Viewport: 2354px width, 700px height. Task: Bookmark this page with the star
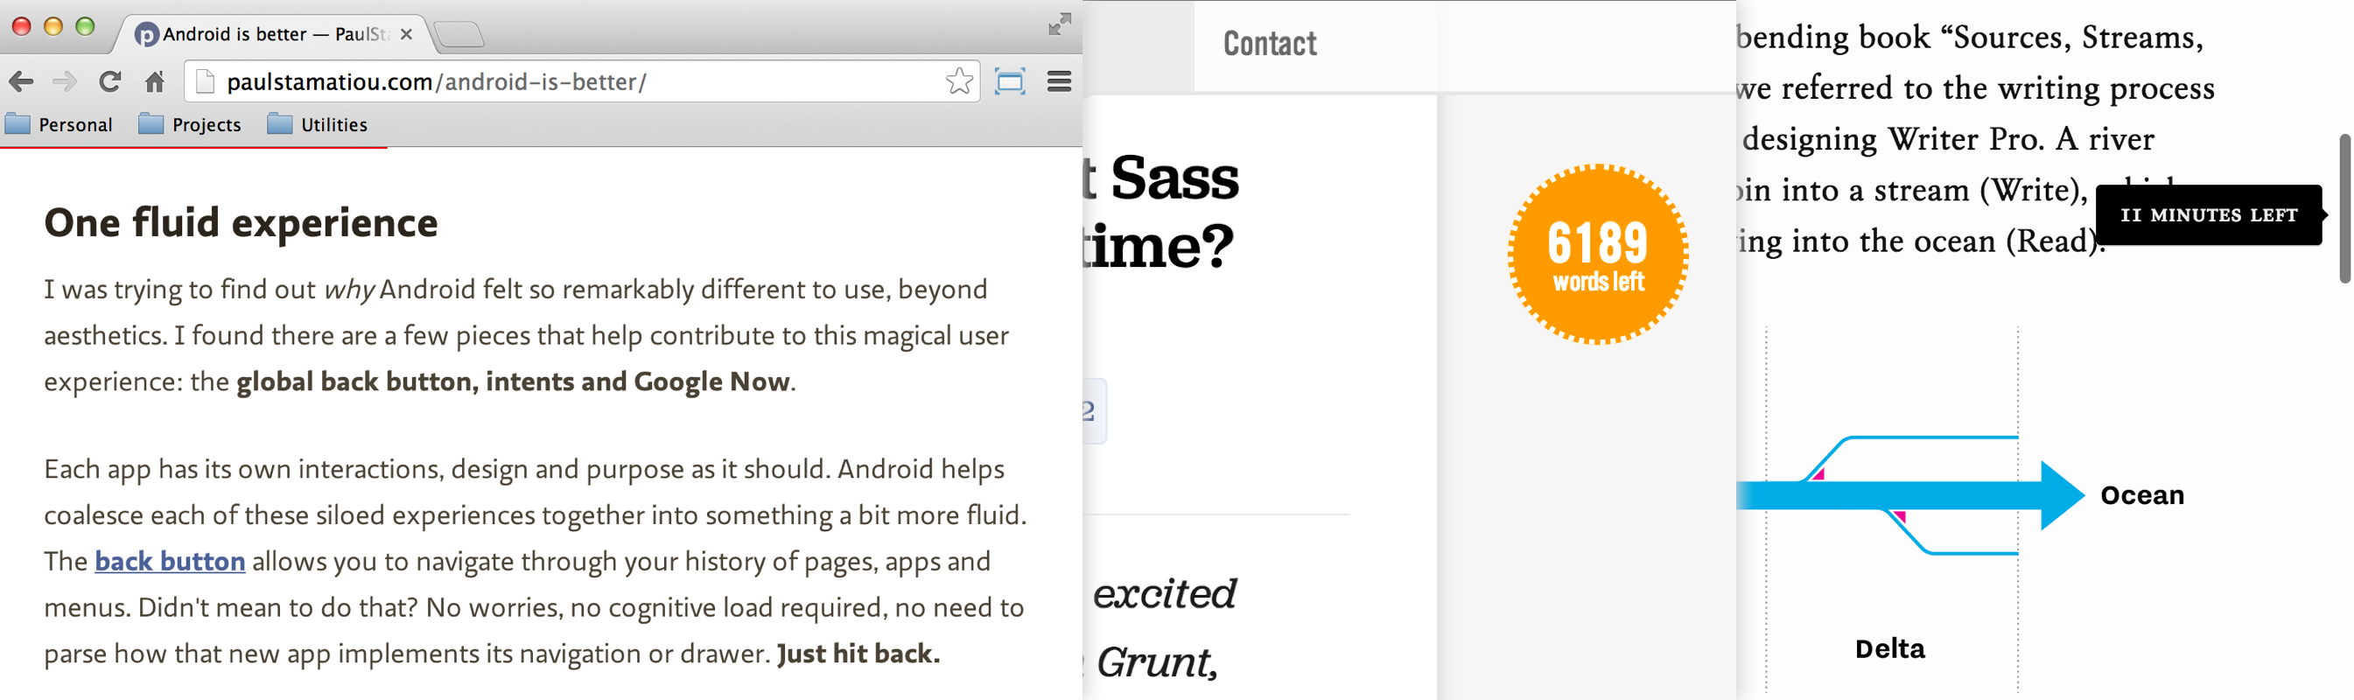958,82
